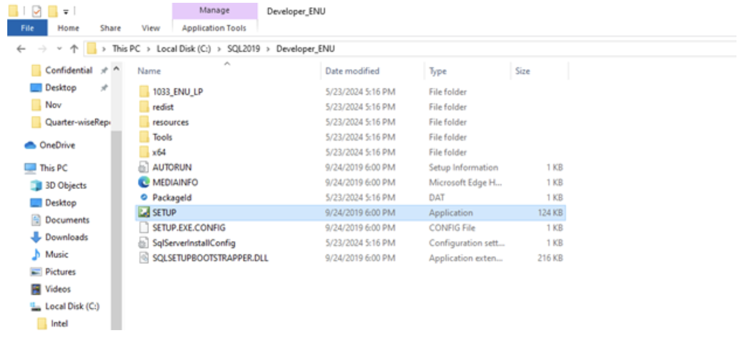746x352 pixels.
Task: Open pinned Desktop in Quick access
Action: click(60, 88)
